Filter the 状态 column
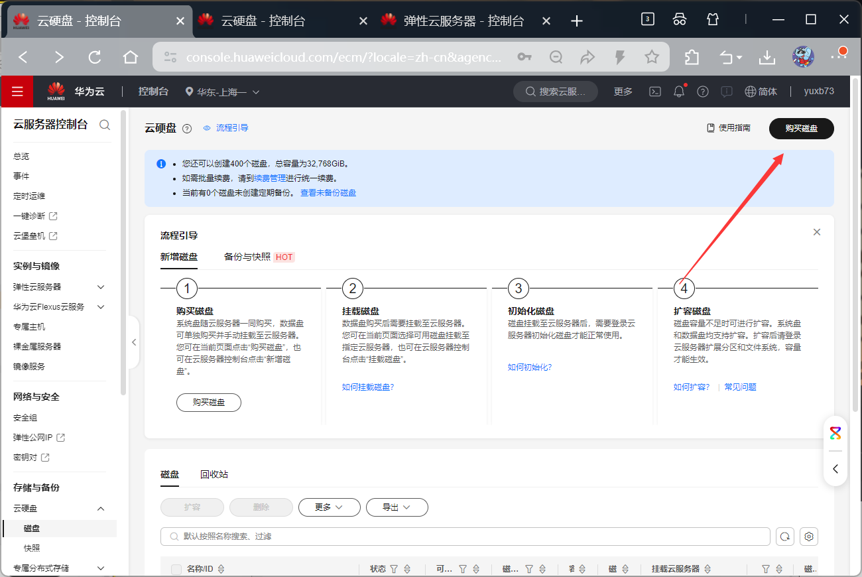Screen dimensions: 862x577 (x=393, y=569)
